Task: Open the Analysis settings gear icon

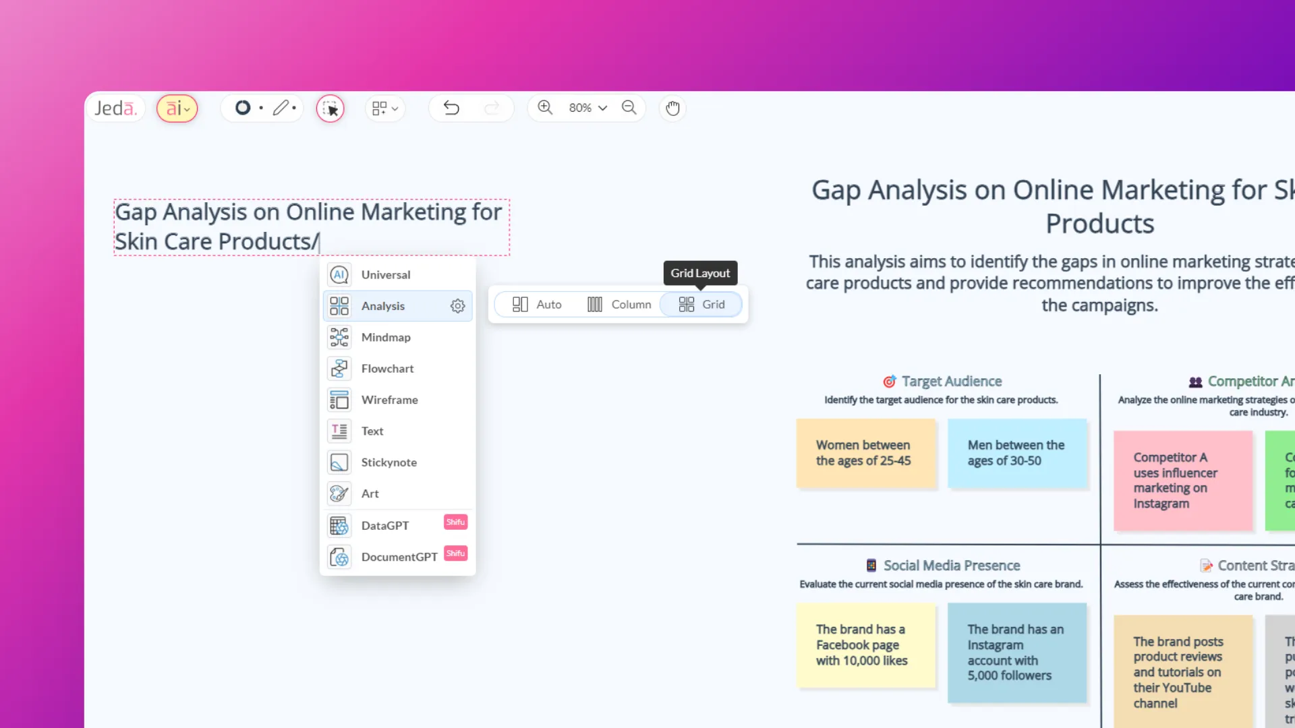Action: [x=457, y=305]
